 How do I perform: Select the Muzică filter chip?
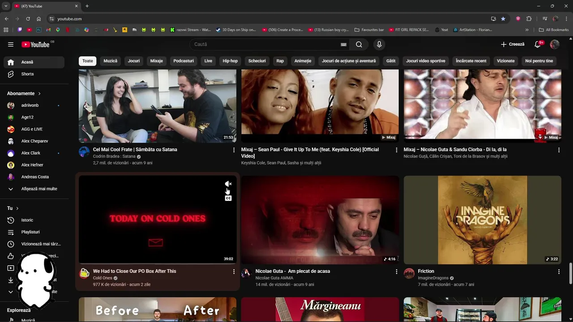tap(111, 61)
